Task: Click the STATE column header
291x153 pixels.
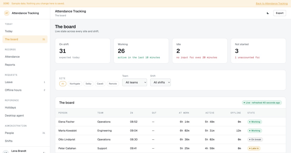Action: pyautogui.click(x=251, y=113)
